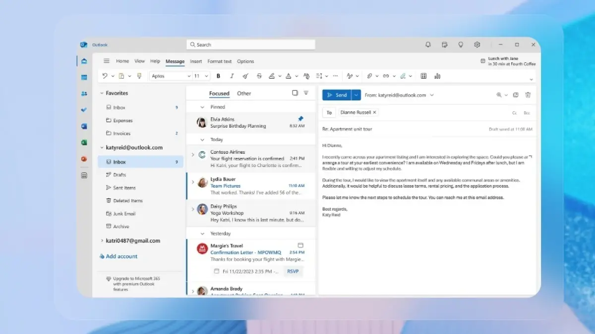Click the attach file paperclip icon
Viewport: 595px width, 334px height.
pos(369,76)
